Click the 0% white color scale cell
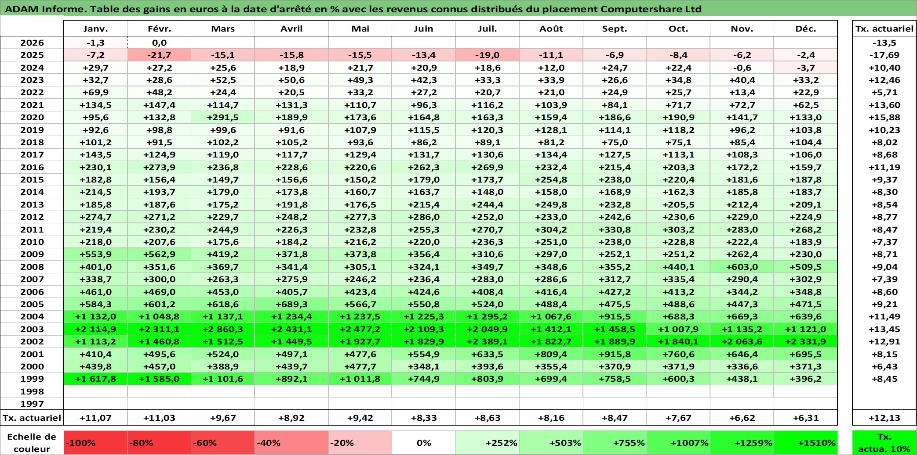The width and height of the screenshot is (917, 455). tap(424, 443)
